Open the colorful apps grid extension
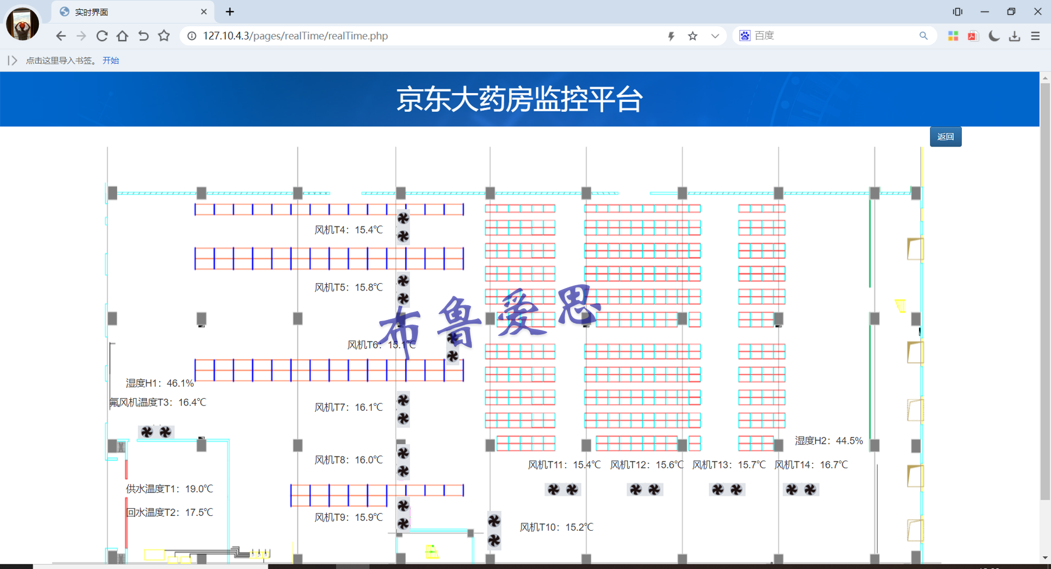The image size is (1051, 569). pos(953,36)
